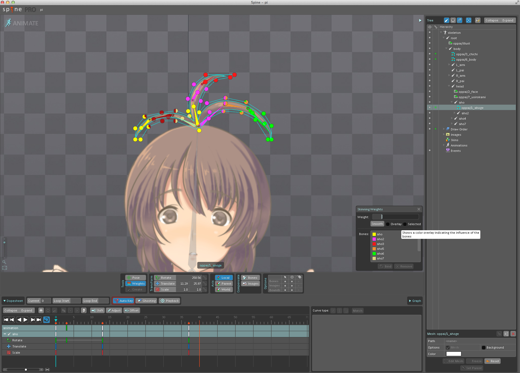Toggle Compensate Bones option
This screenshot has width=520, height=373.
point(250,278)
